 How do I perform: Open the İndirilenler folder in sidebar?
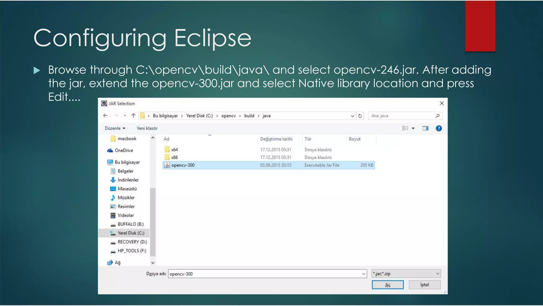[x=128, y=180]
